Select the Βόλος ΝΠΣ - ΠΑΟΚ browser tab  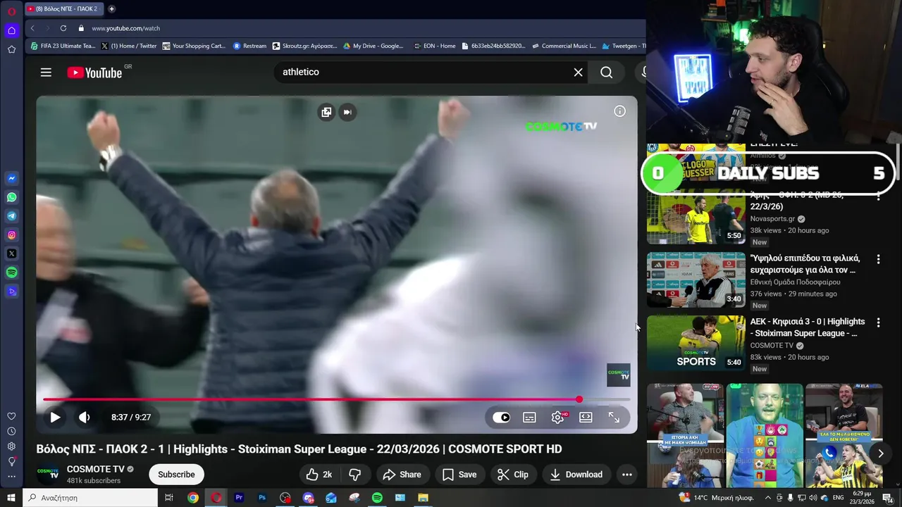coord(64,8)
